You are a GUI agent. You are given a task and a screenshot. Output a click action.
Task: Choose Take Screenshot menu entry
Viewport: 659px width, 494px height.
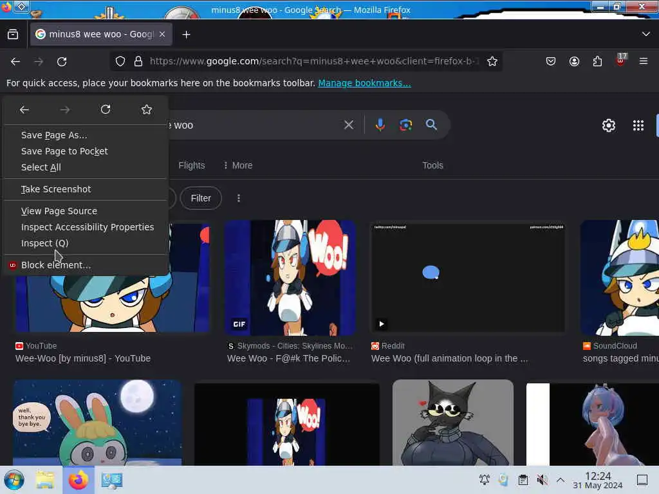point(86,189)
